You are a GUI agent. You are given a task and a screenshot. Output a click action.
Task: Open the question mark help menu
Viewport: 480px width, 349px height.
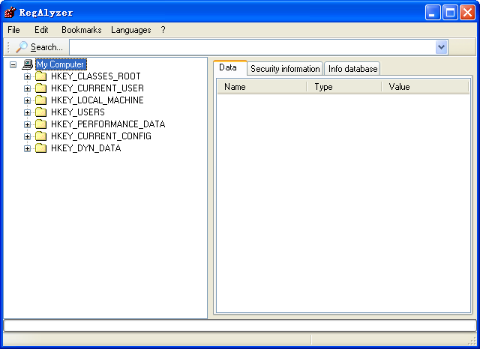163,30
